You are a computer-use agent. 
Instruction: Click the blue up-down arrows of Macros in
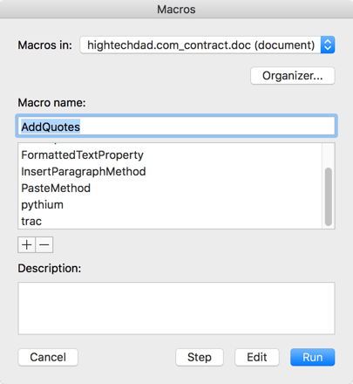(328, 45)
